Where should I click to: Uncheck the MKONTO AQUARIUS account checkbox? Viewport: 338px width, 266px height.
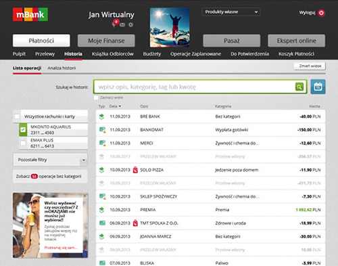point(23,130)
